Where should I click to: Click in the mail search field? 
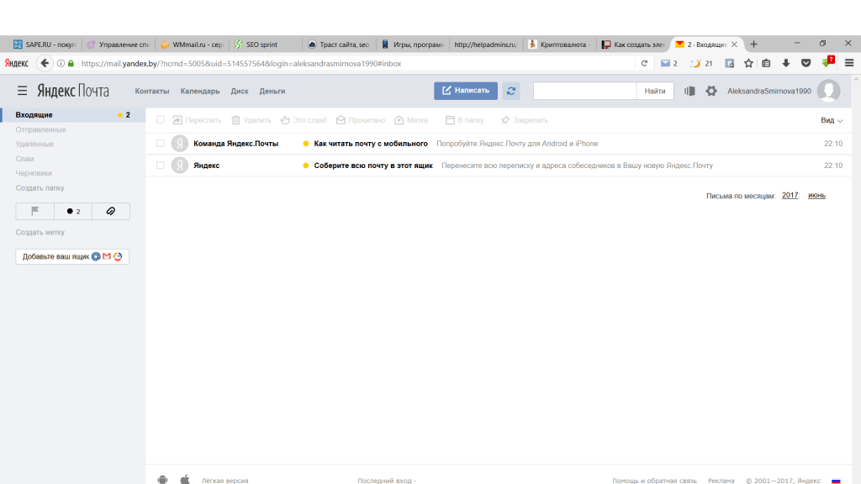pos(584,91)
